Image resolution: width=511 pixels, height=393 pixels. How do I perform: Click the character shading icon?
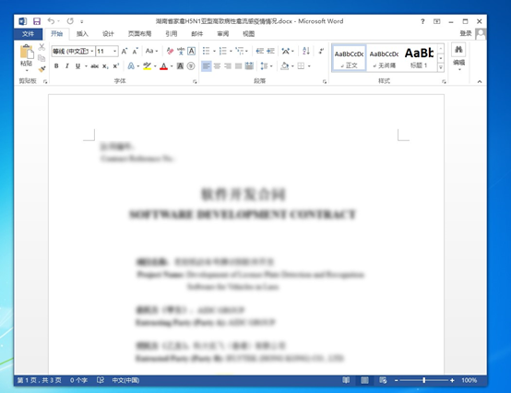pyautogui.click(x=180, y=66)
